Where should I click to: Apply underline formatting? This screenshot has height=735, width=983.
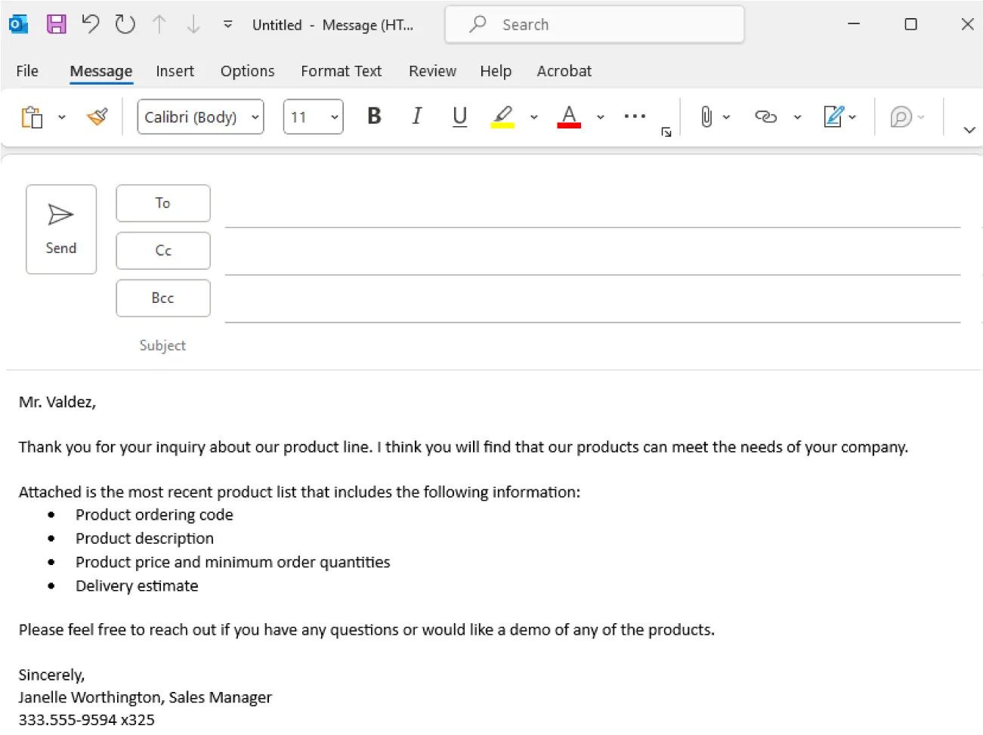coord(459,116)
